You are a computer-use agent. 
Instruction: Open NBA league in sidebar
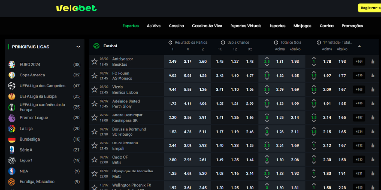(x=45, y=171)
